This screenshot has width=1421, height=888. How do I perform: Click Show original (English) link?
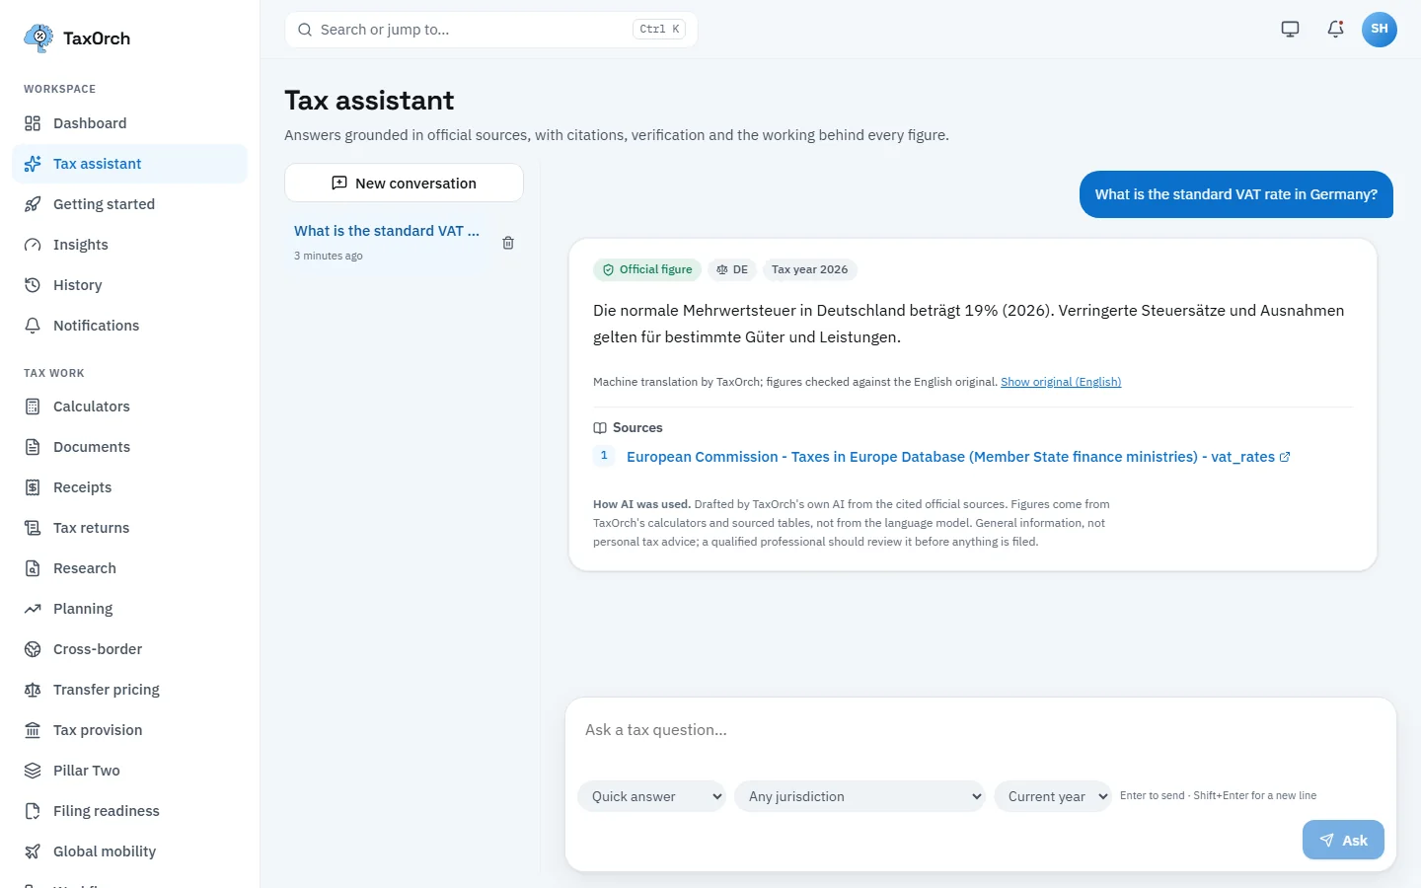pyautogui.click(x=1061, y=382)
